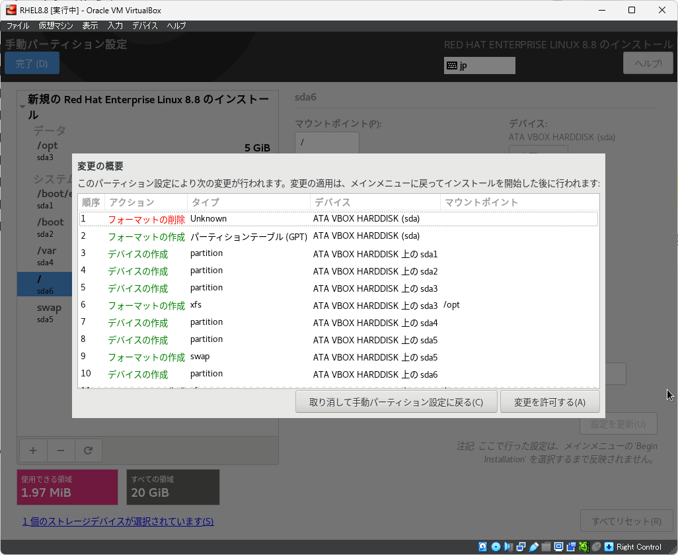Click 変更を許可する(A) button
The width and height of the screenshot is (678, 555).
click(550, 402)
